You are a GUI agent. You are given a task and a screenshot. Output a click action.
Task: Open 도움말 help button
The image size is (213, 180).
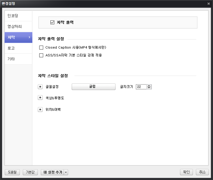[12, 172]
